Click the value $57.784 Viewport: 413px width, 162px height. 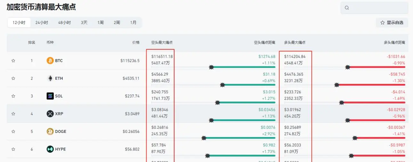[158, 145]
